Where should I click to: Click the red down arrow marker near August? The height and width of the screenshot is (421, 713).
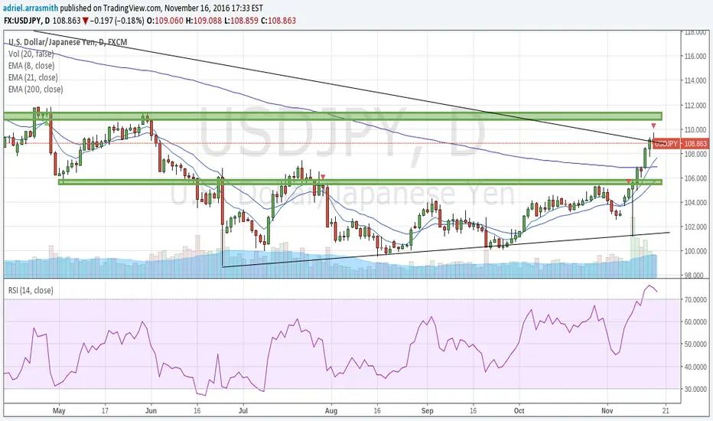(x=323, y=177)
